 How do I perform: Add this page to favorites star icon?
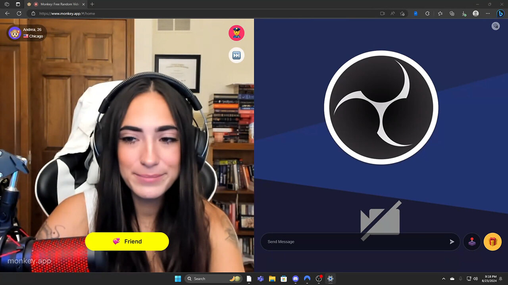click(402, 13)
